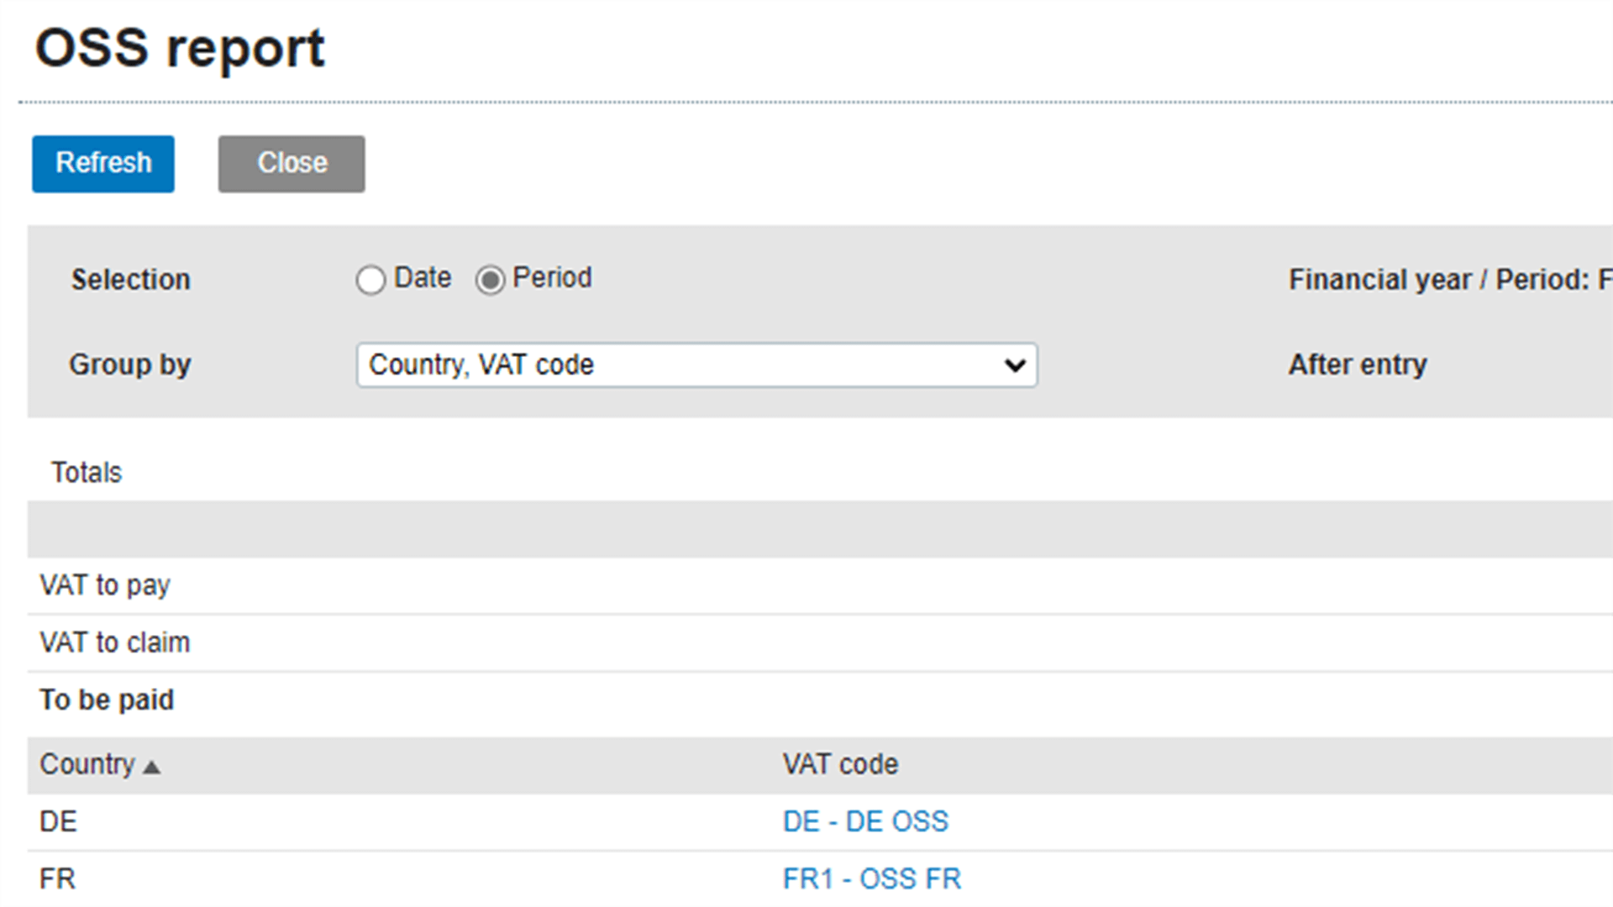This screenshot has height=907, width=1613.
Task: Click the Country sort ascending triangle
Action: tap(152, 768)
